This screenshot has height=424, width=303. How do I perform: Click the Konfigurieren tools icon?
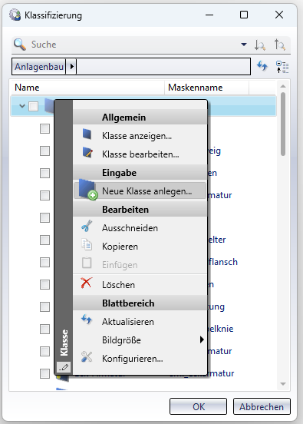click(87, 357)
